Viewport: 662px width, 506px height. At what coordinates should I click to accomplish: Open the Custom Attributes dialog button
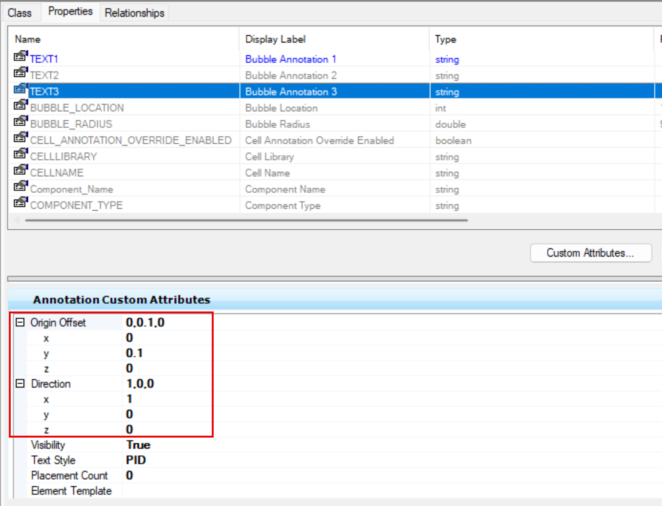[x=591, y=253]
